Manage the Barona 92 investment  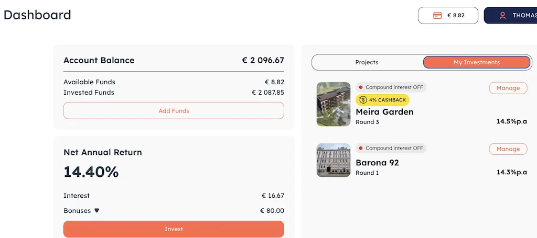(508, 149)
